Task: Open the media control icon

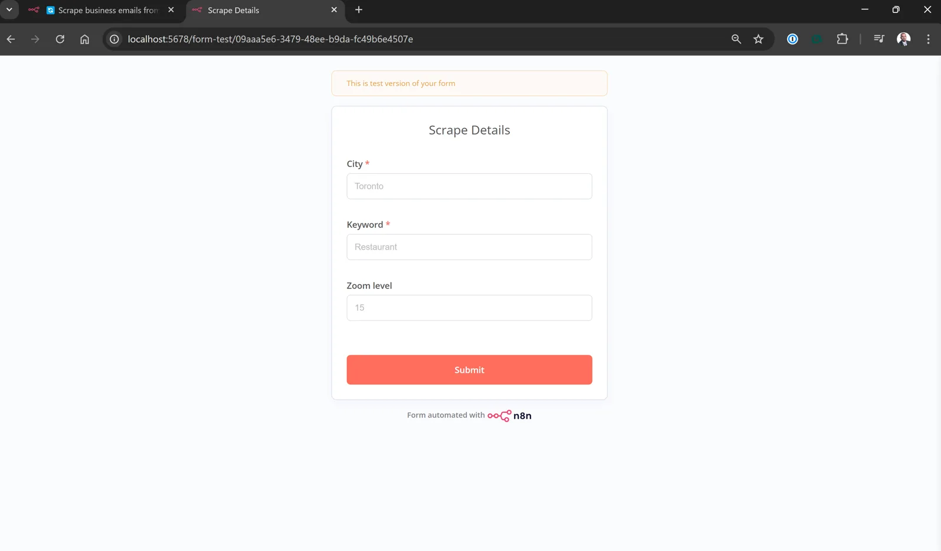Action: [879, 39]
